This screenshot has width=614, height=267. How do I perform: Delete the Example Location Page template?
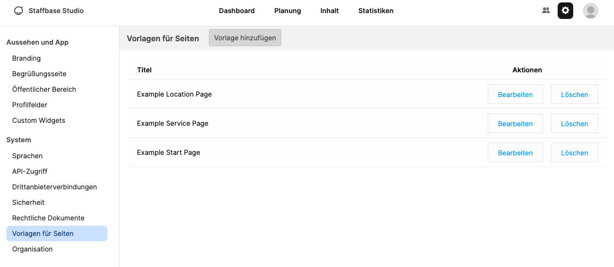point(574,95)
